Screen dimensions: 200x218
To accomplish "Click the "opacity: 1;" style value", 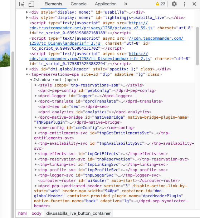I will point(122,69).
